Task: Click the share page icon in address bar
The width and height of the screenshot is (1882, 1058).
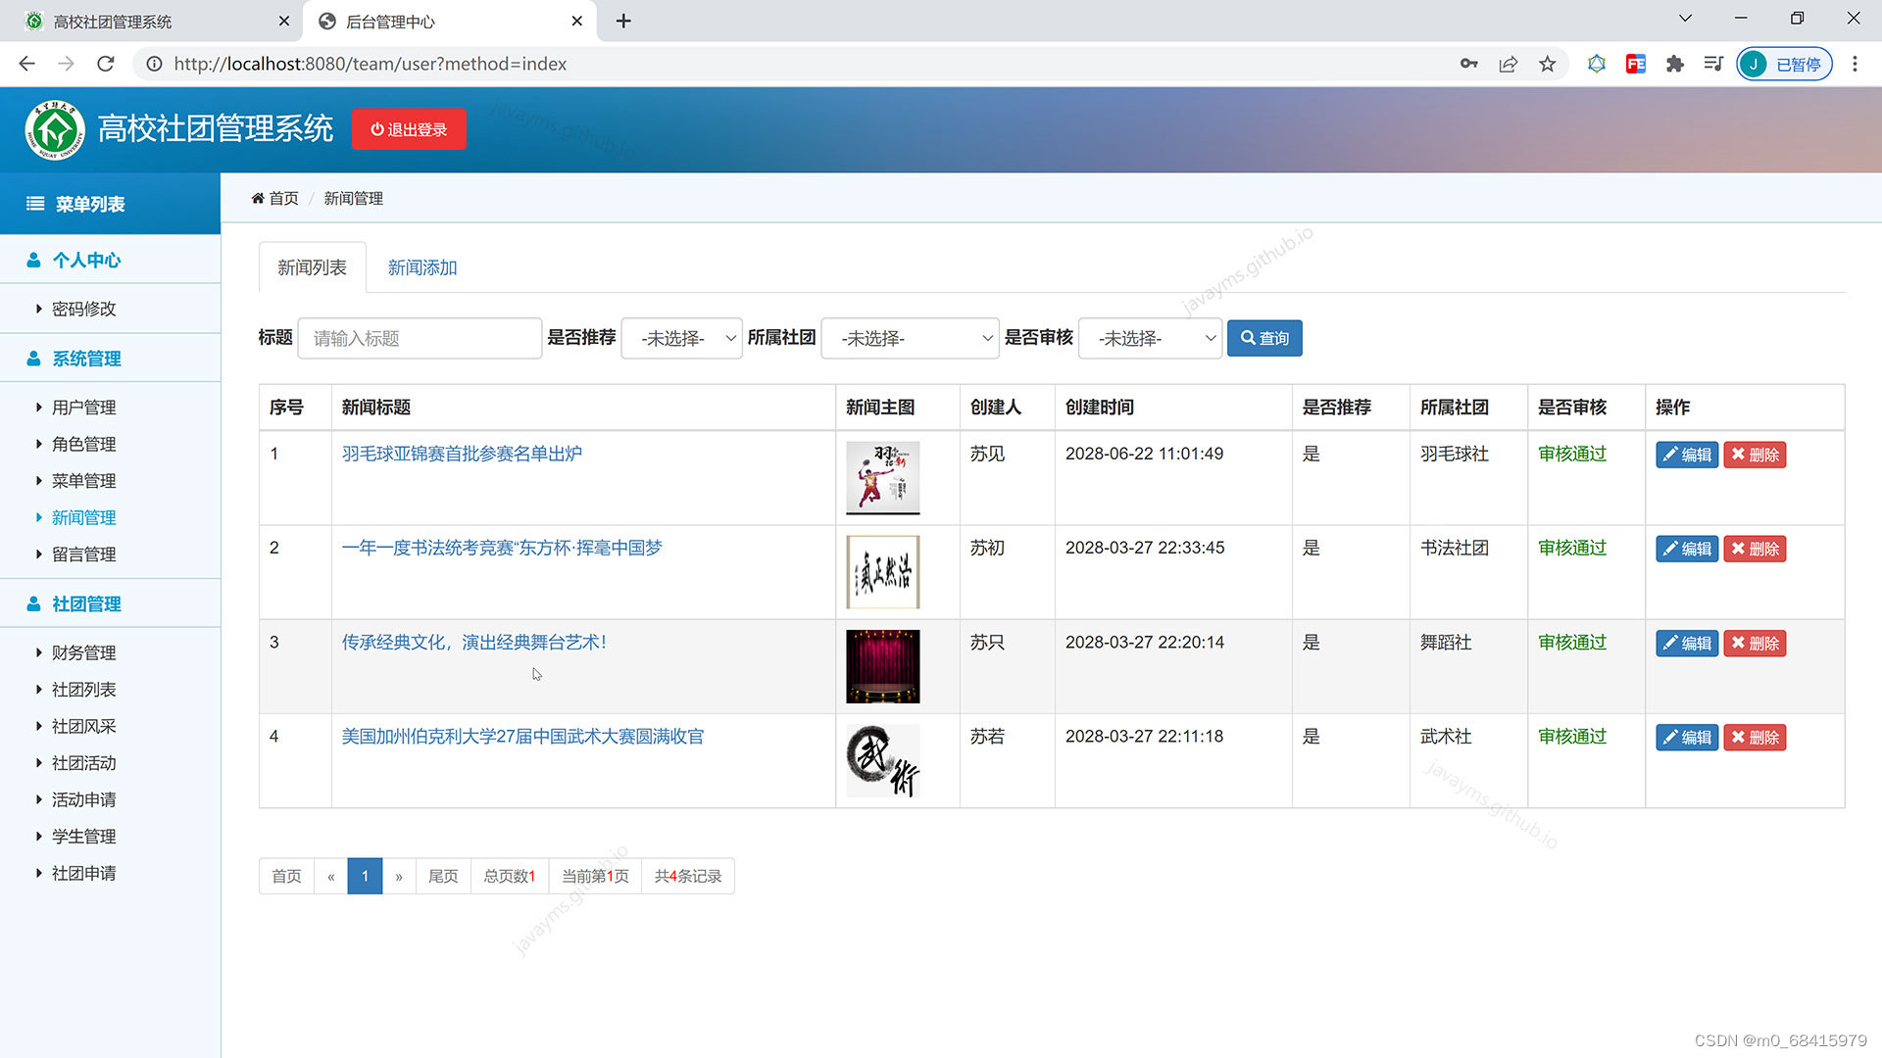Action: [x=1508, y=64]
